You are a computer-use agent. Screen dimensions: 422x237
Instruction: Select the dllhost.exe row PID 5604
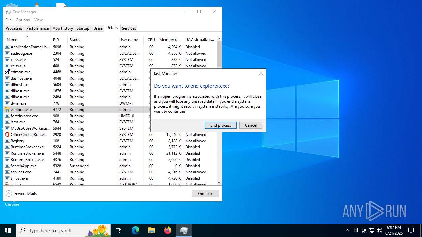[76, 85]
